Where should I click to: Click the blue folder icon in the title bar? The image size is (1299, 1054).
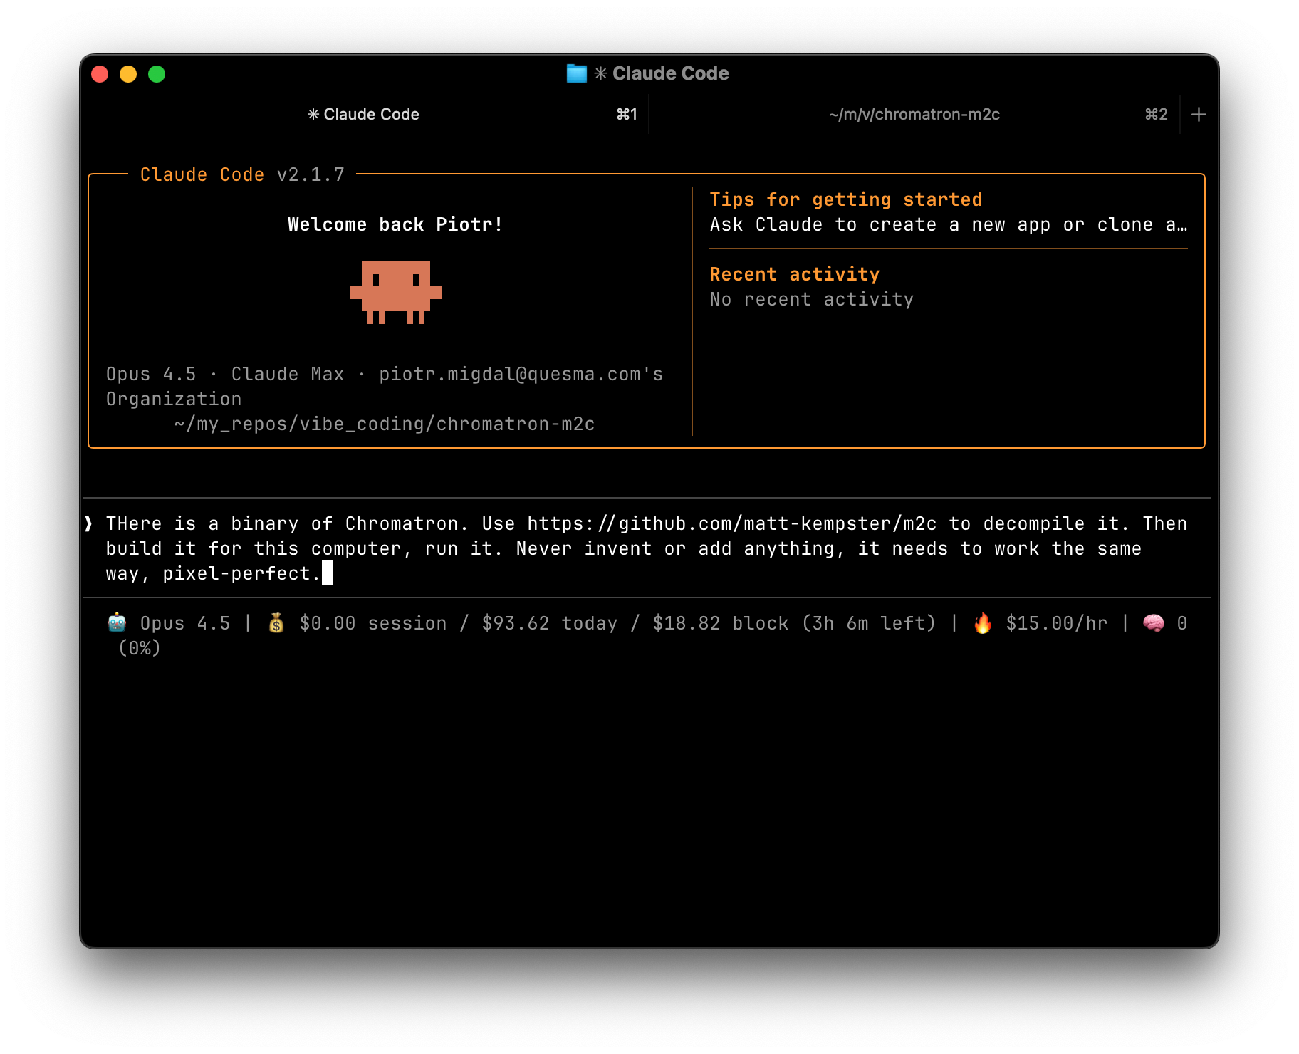click(575, 73)
